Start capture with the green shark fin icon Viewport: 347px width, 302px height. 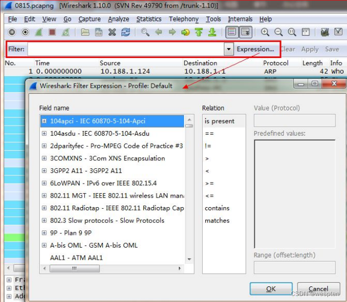pyautogui.click(x=38, y=32)
